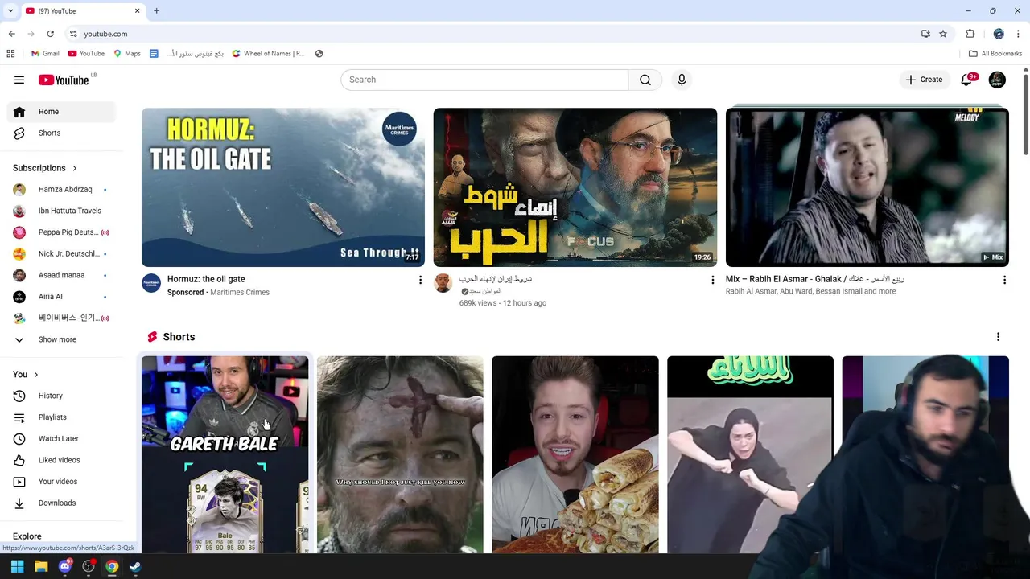Open a new browser tab
The image size is (1030, 579).
pyautogui.click(x=156, y=11)
